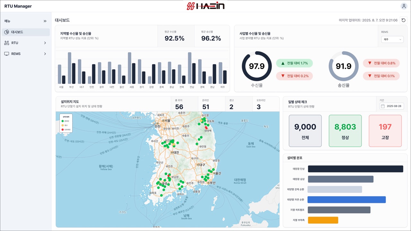
Task: Expand the RTU menu chevron
Action: pyautogui.click(x=45, y=43)
